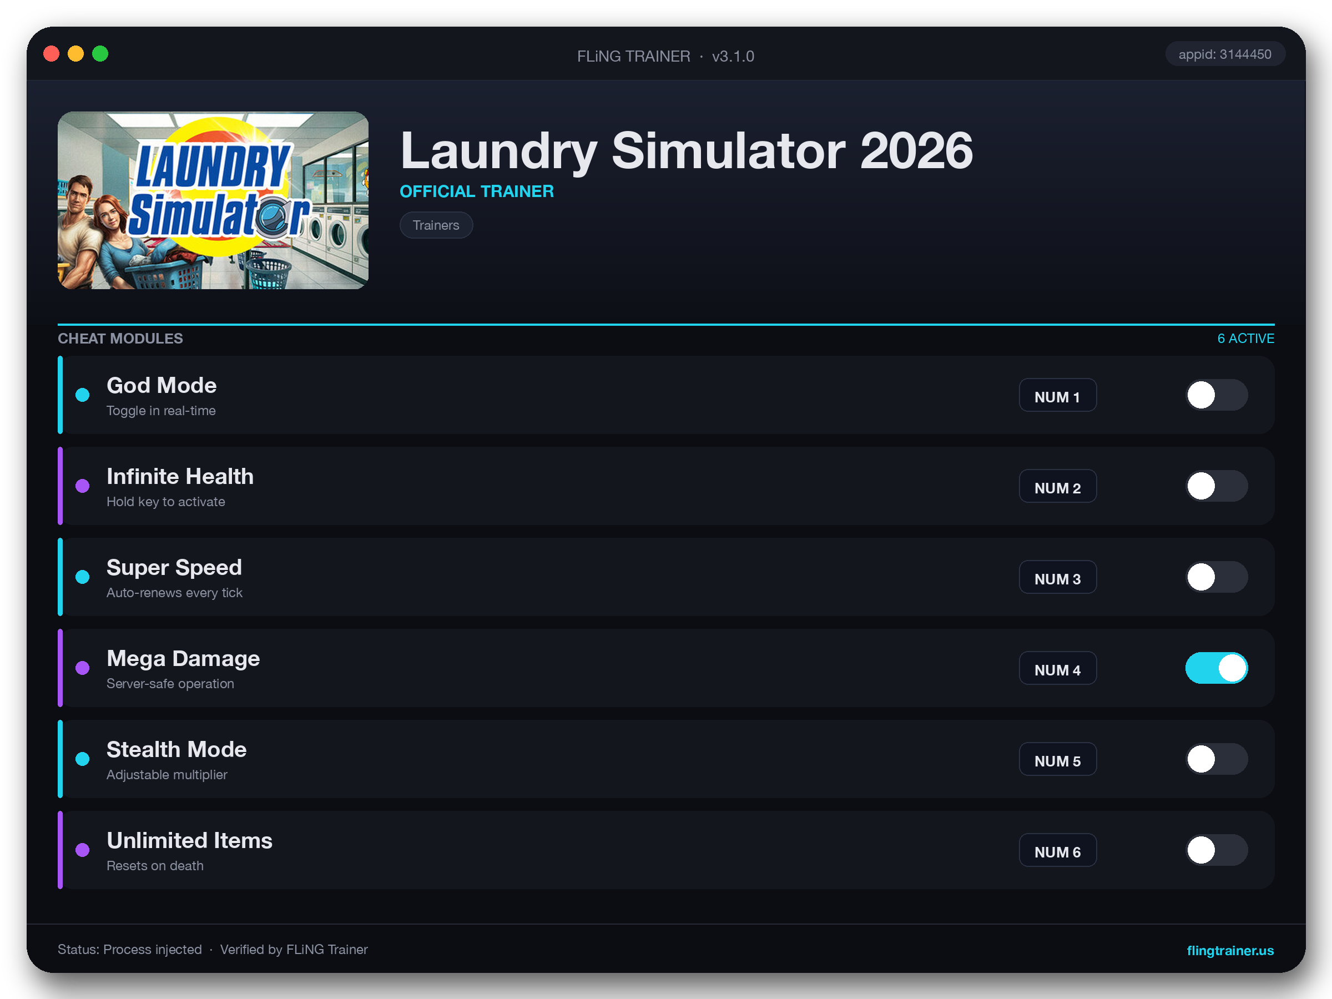1332x999 pixels.
Task: Select the God Mode module title
Action: click(x=162, y=385)
